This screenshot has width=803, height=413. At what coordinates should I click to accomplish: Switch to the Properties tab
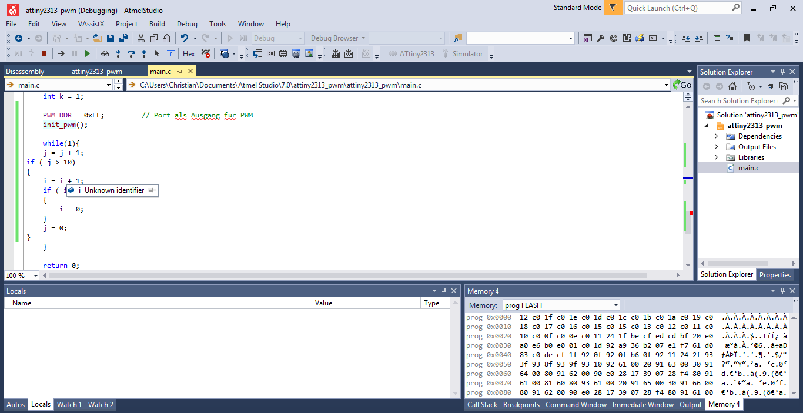tap(775, 274)
